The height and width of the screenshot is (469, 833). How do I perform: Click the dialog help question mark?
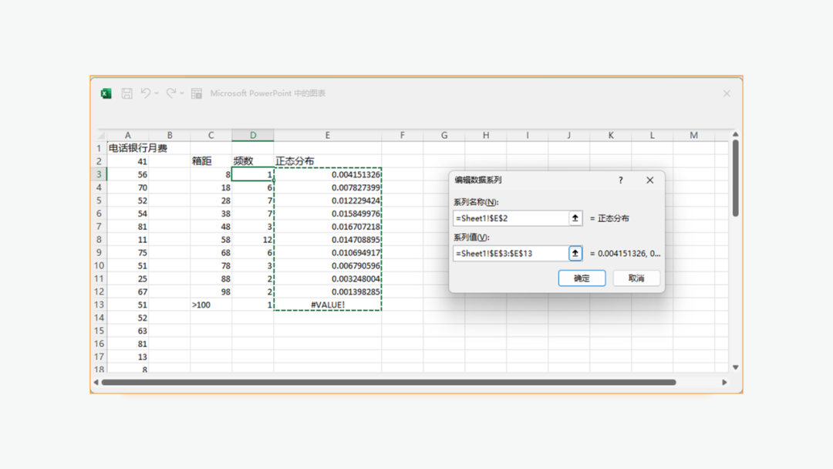(x=620, y=180)
